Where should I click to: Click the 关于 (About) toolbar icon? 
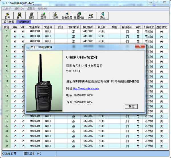[91, 16]
